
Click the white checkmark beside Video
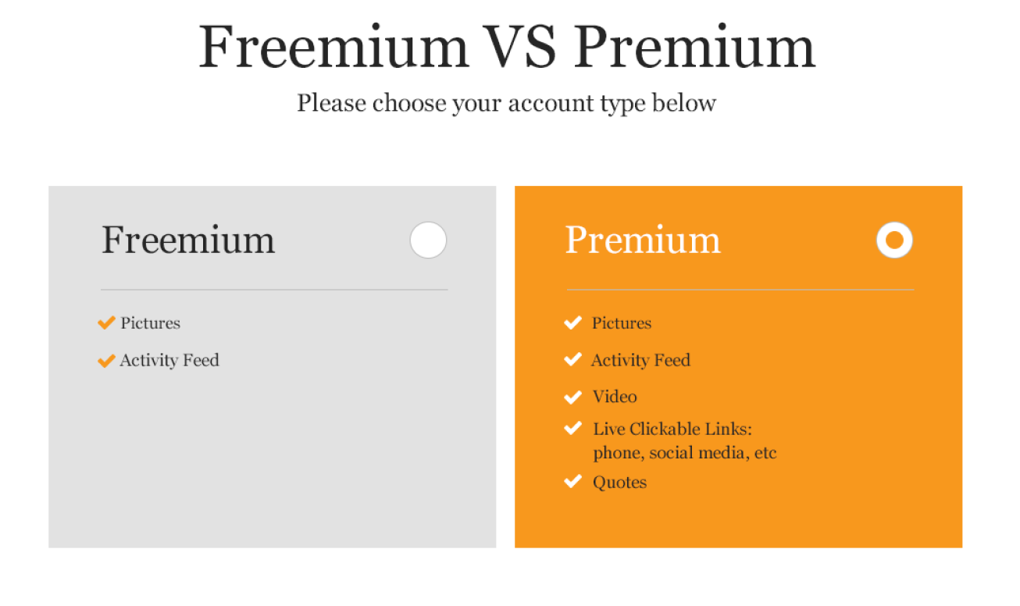tap(572, 397)
